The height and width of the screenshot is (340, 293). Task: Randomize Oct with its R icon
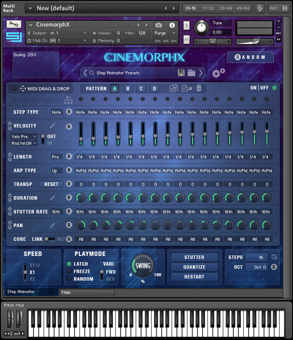point(274,267)
